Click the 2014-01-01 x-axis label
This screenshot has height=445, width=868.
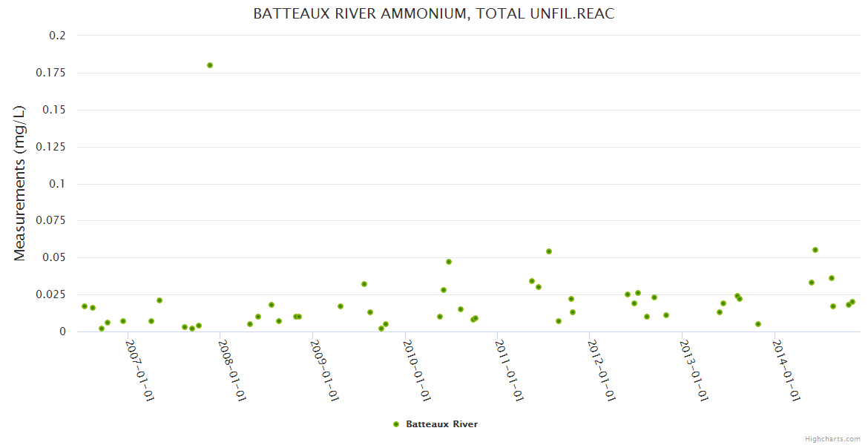pos(786,370)
